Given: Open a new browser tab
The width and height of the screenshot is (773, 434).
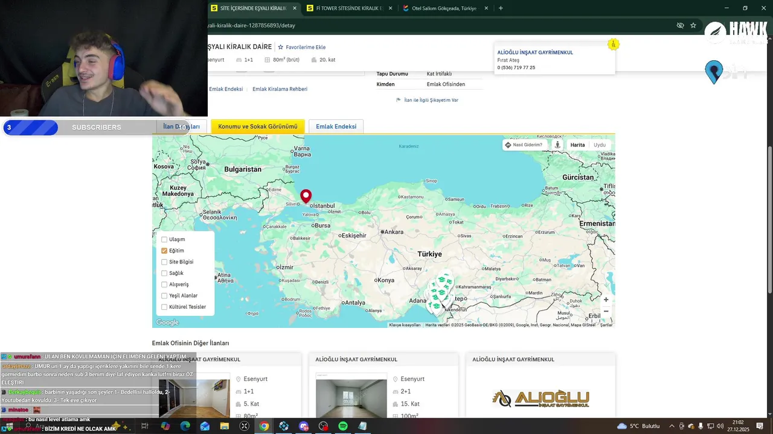Looking at the screenshot, I should (501, 8).
